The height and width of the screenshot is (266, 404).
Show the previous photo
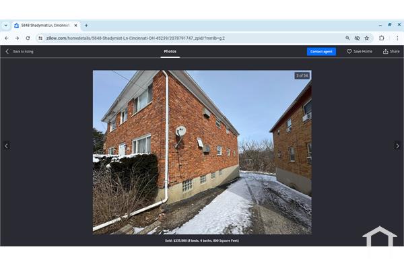point(7,146)
